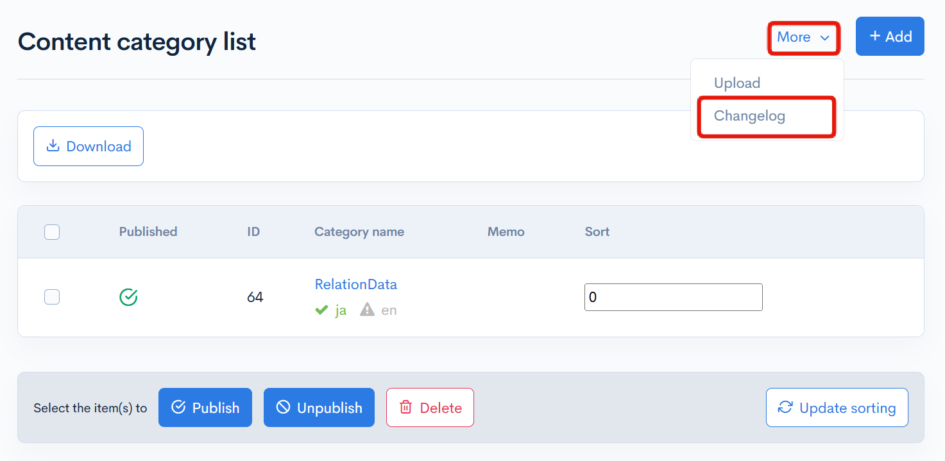Click the en language warning triangle icon
Viewport: 945px width, 461px height.
367,310
